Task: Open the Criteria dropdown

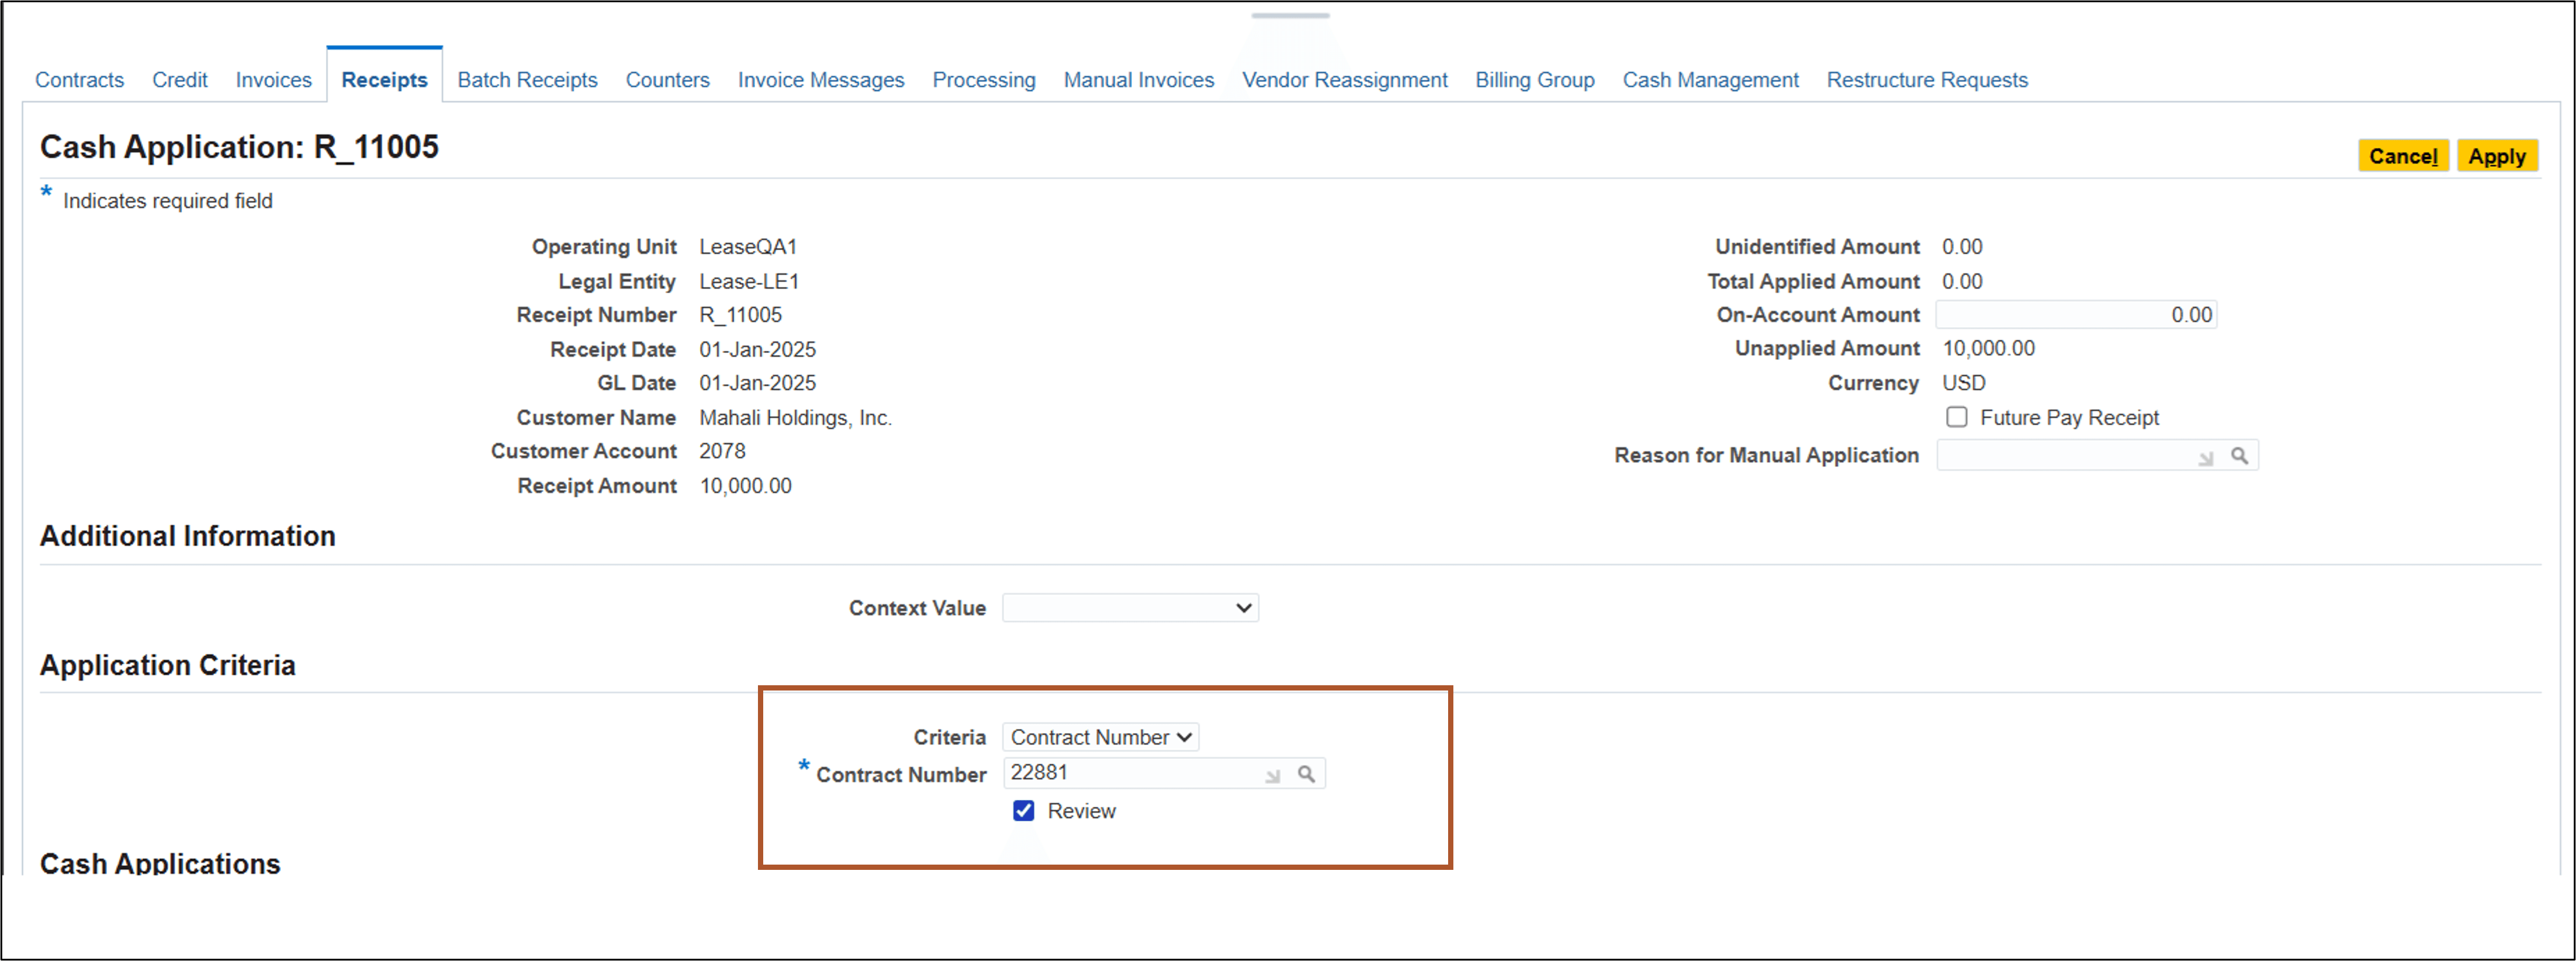Action: [1100, 737]
